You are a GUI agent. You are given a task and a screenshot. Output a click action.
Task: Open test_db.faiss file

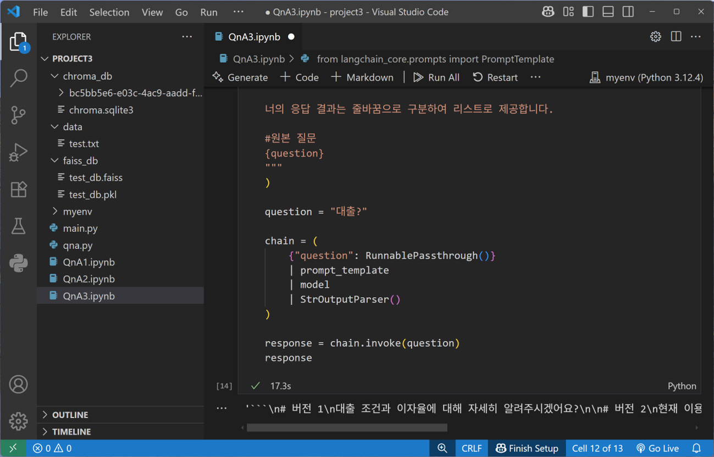tap(120, 177)
